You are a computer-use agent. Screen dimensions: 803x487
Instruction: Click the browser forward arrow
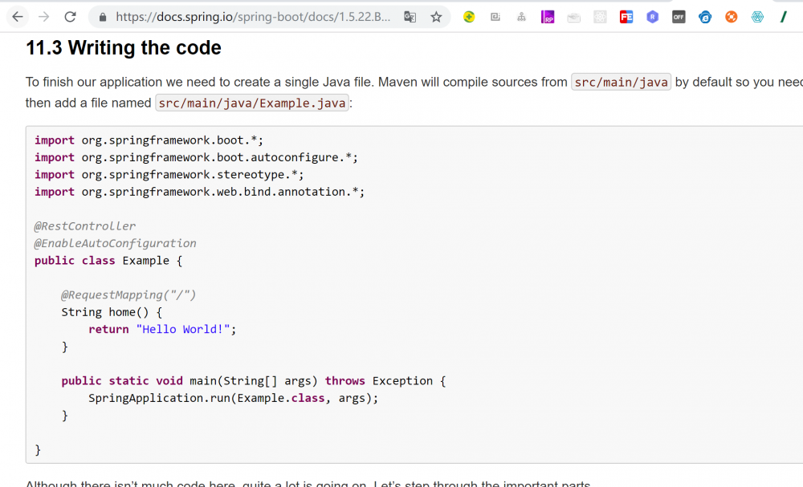pyautogui.click(x=44, y=17)
